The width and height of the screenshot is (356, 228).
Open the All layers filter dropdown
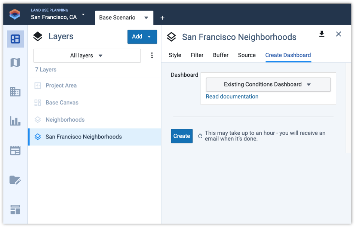[x=87, y=56]
